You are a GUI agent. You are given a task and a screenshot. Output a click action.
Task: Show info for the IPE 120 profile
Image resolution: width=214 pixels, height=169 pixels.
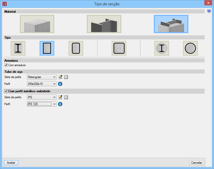[60, 104]
